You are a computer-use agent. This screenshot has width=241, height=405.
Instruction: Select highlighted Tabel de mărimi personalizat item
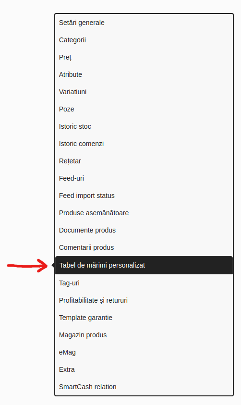(x=144, y=265)
